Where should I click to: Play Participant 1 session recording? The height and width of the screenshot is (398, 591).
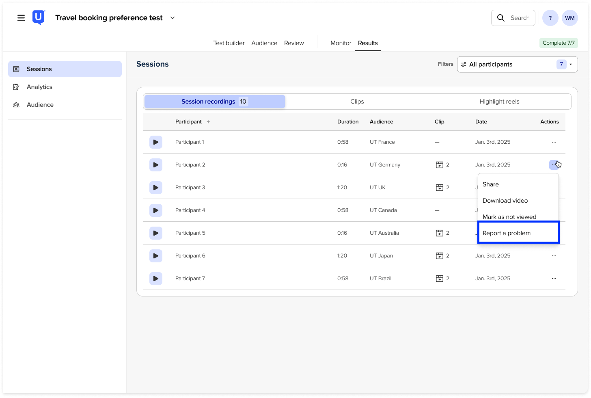(x=155, y=142)
